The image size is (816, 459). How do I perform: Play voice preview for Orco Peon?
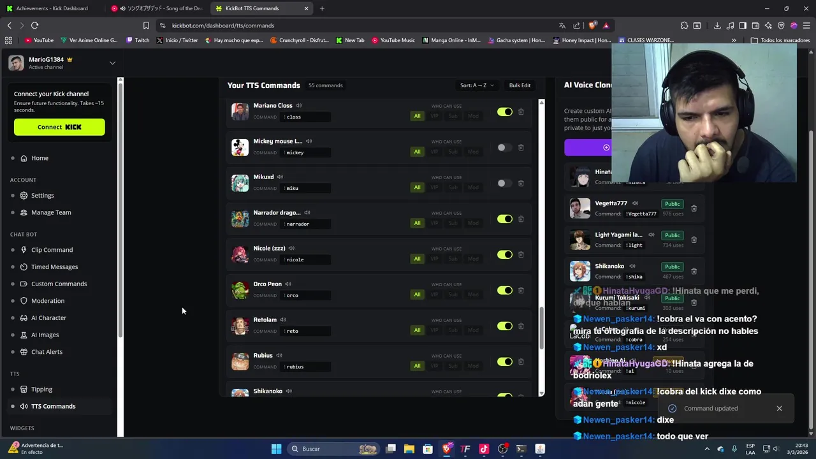(x=288, y=284)
